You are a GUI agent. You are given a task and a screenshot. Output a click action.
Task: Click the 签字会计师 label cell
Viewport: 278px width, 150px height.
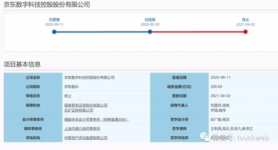pos(179,120)
